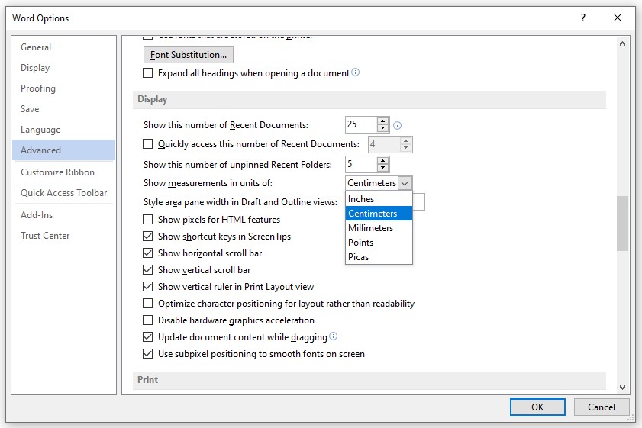Go to Add-Ins category
Screen dimensions: 642x428
(x=63, y=215)
